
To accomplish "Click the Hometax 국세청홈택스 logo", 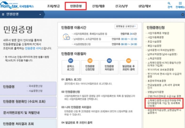I will (x=17, y=6).
